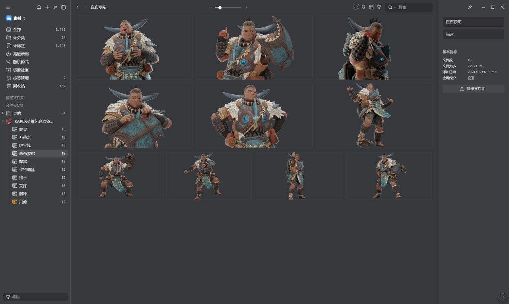The image size is (509, 304).
Task: Go back with the left arrow
Action: click(x=78, y=7)
